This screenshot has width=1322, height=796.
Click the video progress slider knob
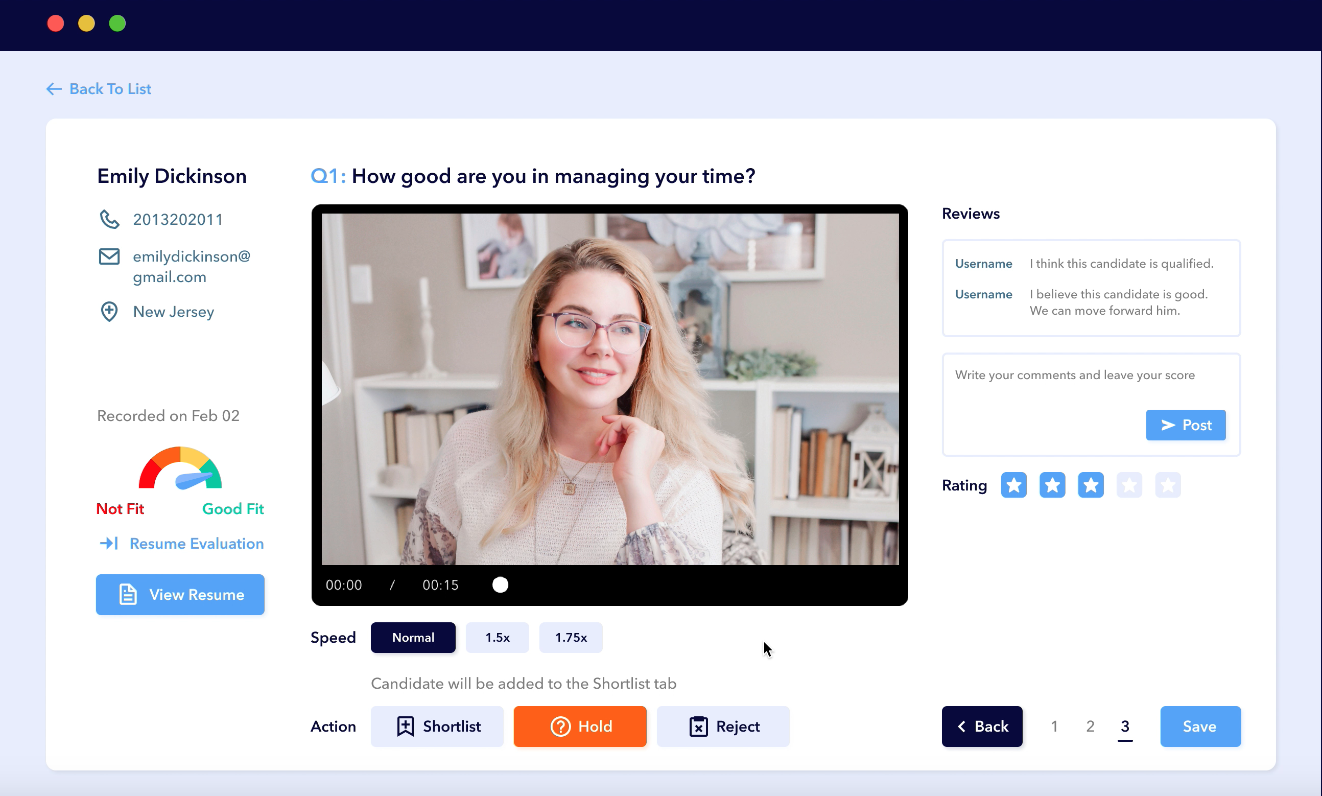pos(501,584)
